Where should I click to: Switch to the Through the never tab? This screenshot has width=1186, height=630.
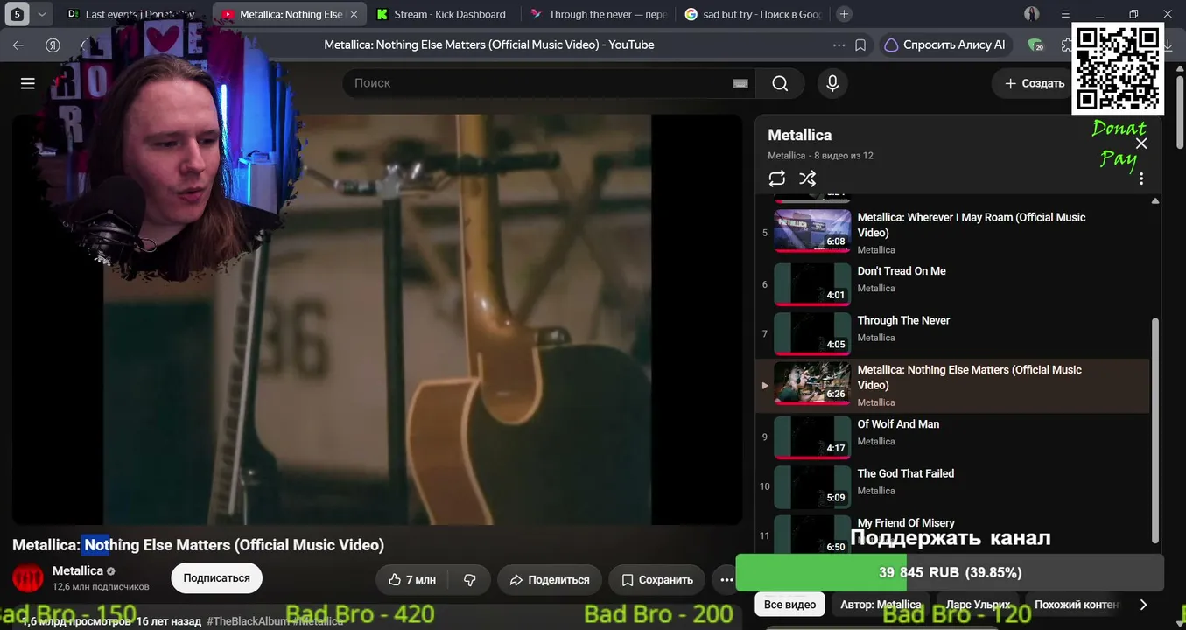[600, 14]
